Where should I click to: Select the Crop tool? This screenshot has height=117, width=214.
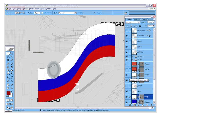click(8, 60)
